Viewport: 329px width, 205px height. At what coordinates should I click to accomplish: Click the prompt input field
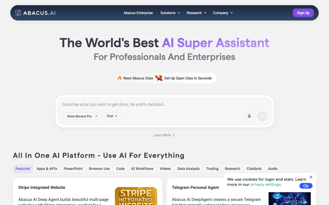coord(154,104)
